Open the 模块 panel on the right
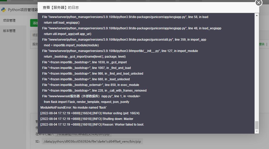 tap(262, 44)
